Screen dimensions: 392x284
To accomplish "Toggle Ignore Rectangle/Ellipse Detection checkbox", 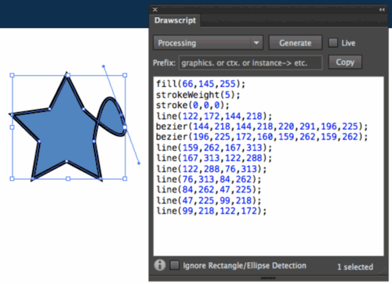I will click(x=175, y=265).
